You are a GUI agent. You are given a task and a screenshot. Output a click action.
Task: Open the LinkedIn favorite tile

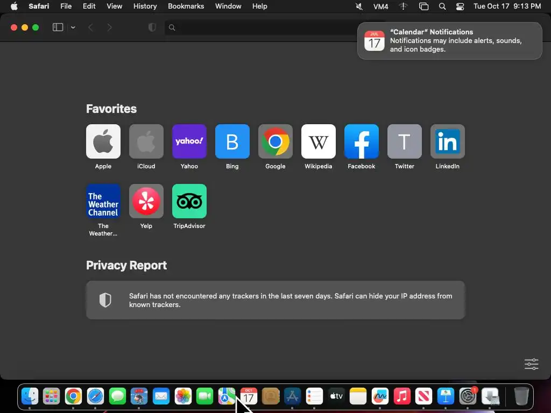click(x=447, y=141)
